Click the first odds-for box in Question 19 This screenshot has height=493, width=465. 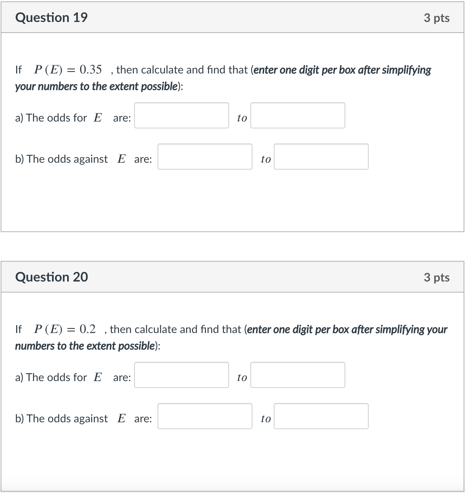181,116
